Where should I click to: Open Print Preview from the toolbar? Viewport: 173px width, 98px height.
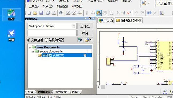pos(54,13)
